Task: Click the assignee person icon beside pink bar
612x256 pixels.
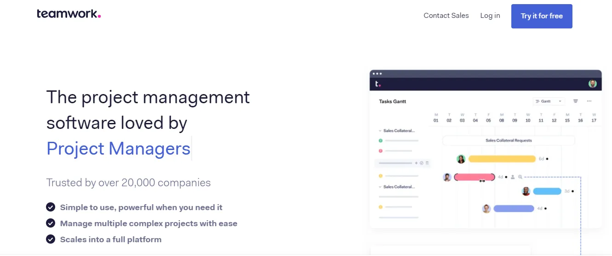Action: [513, 177]
